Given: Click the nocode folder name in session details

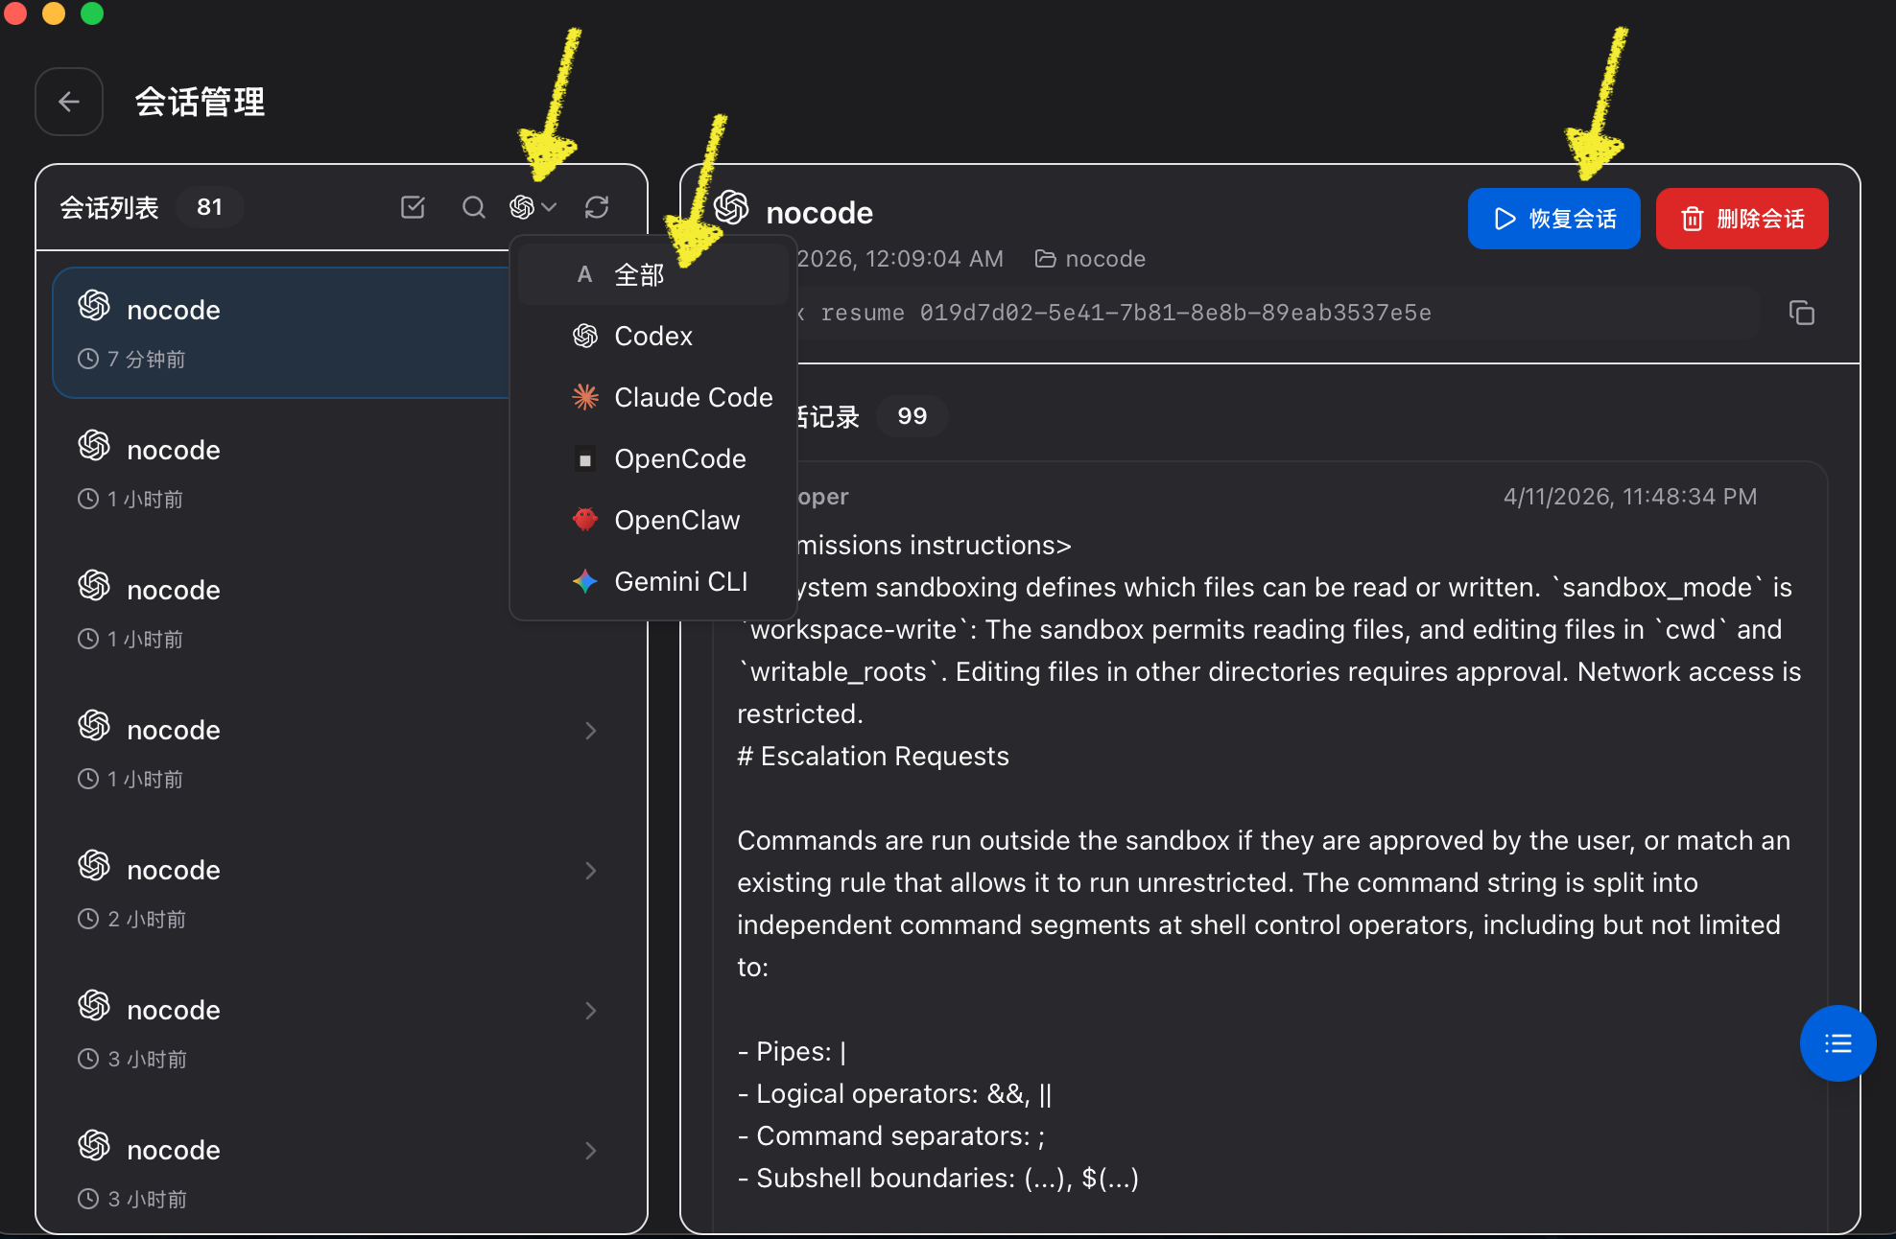Looking at the screenshot, I should click(x=1105, y=259).
